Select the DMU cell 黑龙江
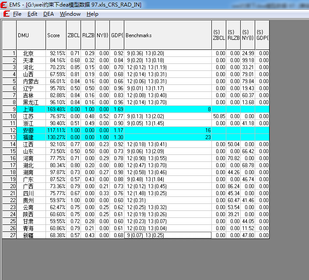The width and height of the screenshot is (309, 280). tap(31, 102)
